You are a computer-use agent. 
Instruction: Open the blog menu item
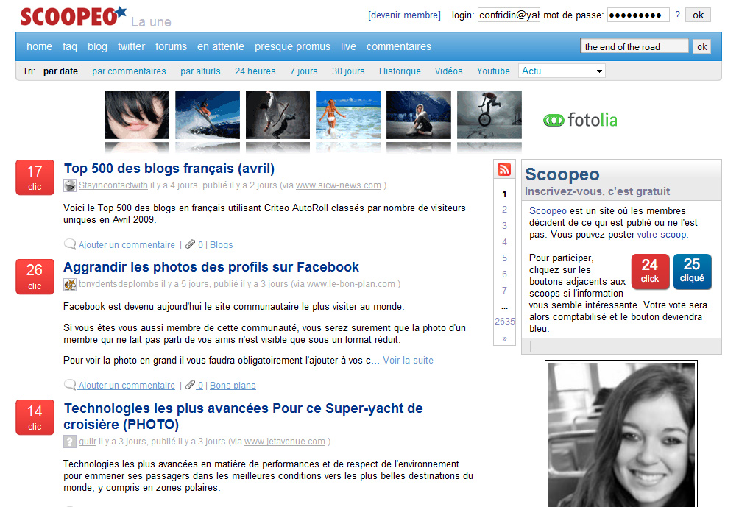pos(98,46)
